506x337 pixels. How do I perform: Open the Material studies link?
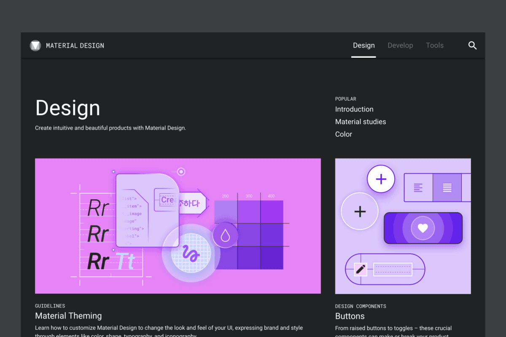tap(361, 122)
